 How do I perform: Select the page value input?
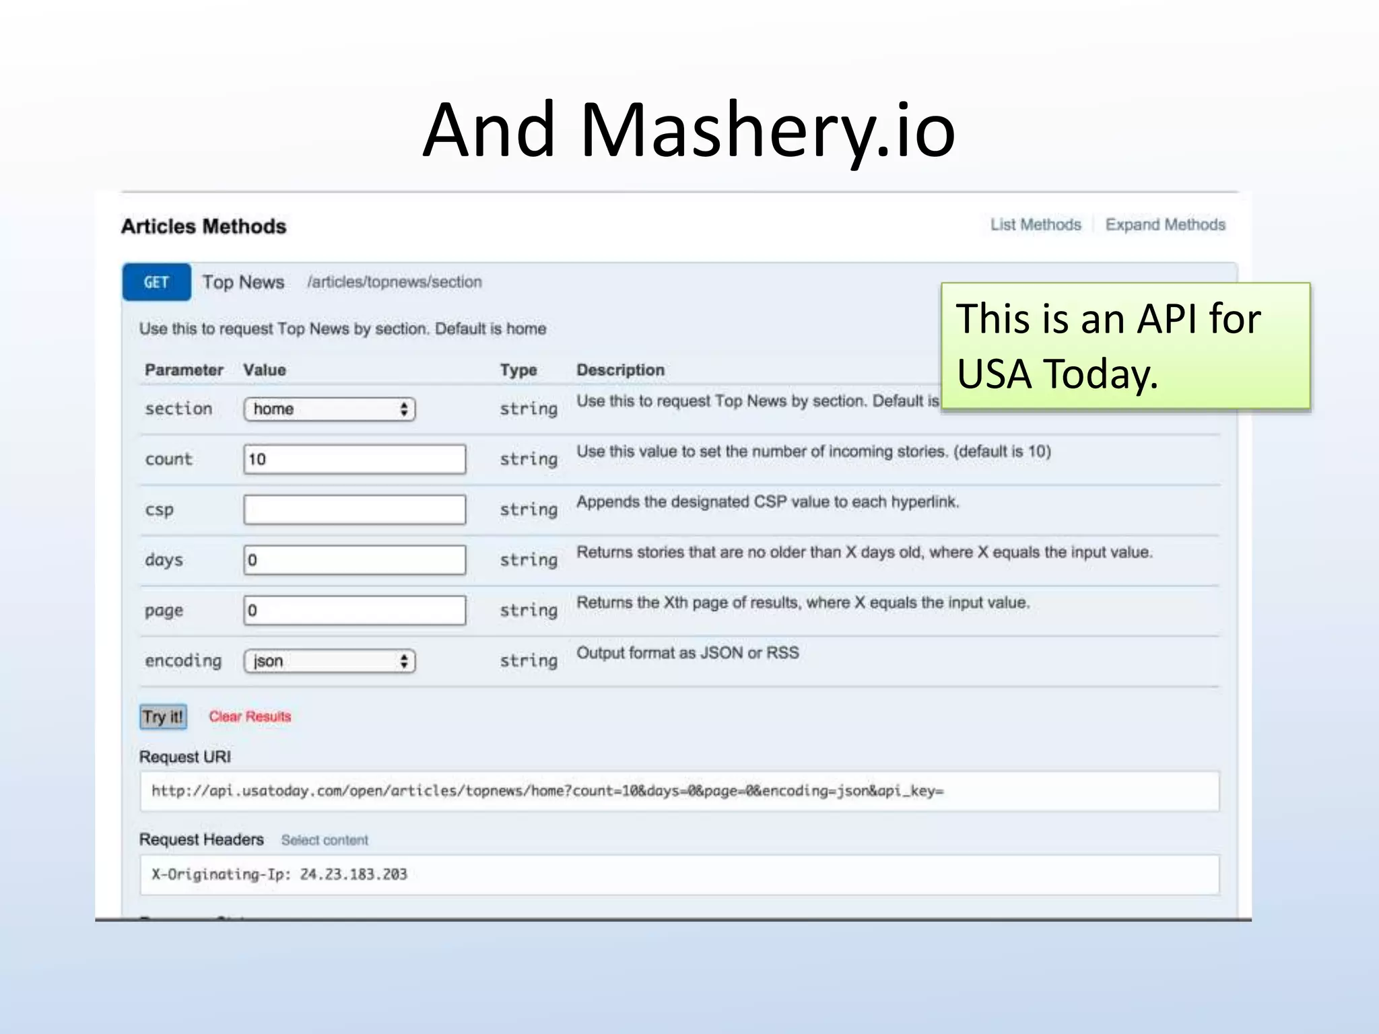[x=354, y=611]
